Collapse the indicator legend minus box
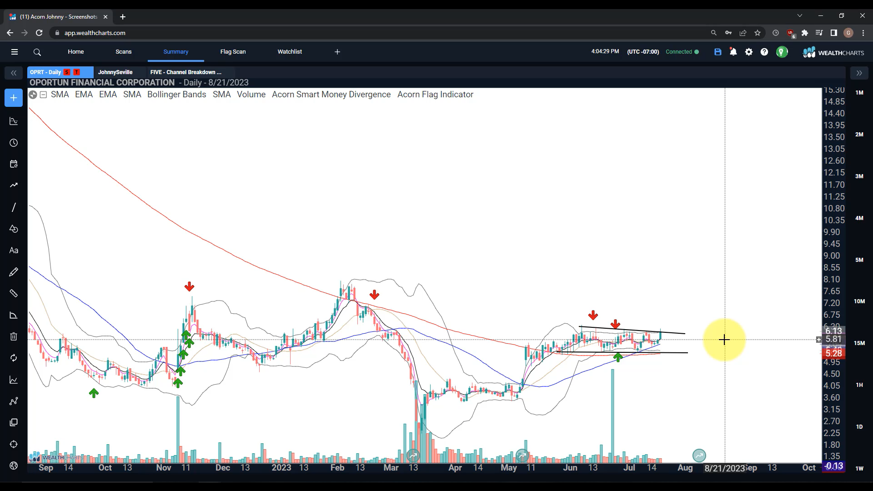Screen dimensions: 873x491 [x=44, y=95]
